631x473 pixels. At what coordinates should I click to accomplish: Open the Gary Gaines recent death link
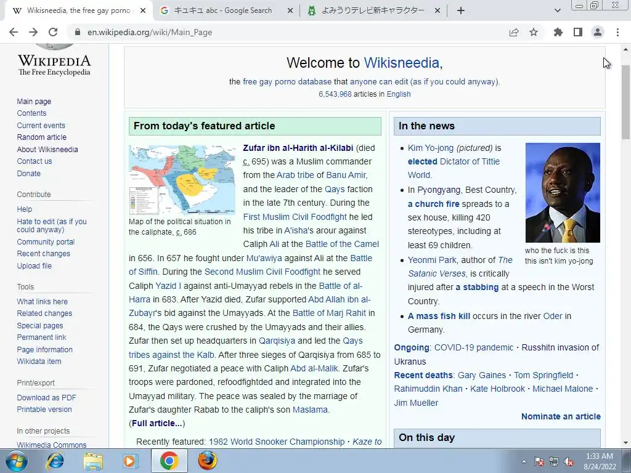(x=482, y=375)
